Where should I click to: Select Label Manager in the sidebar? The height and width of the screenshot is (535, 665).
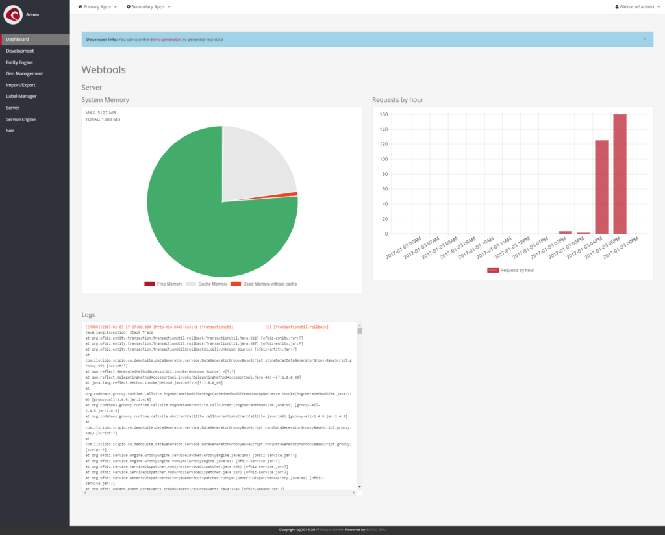tap(21, 96)
